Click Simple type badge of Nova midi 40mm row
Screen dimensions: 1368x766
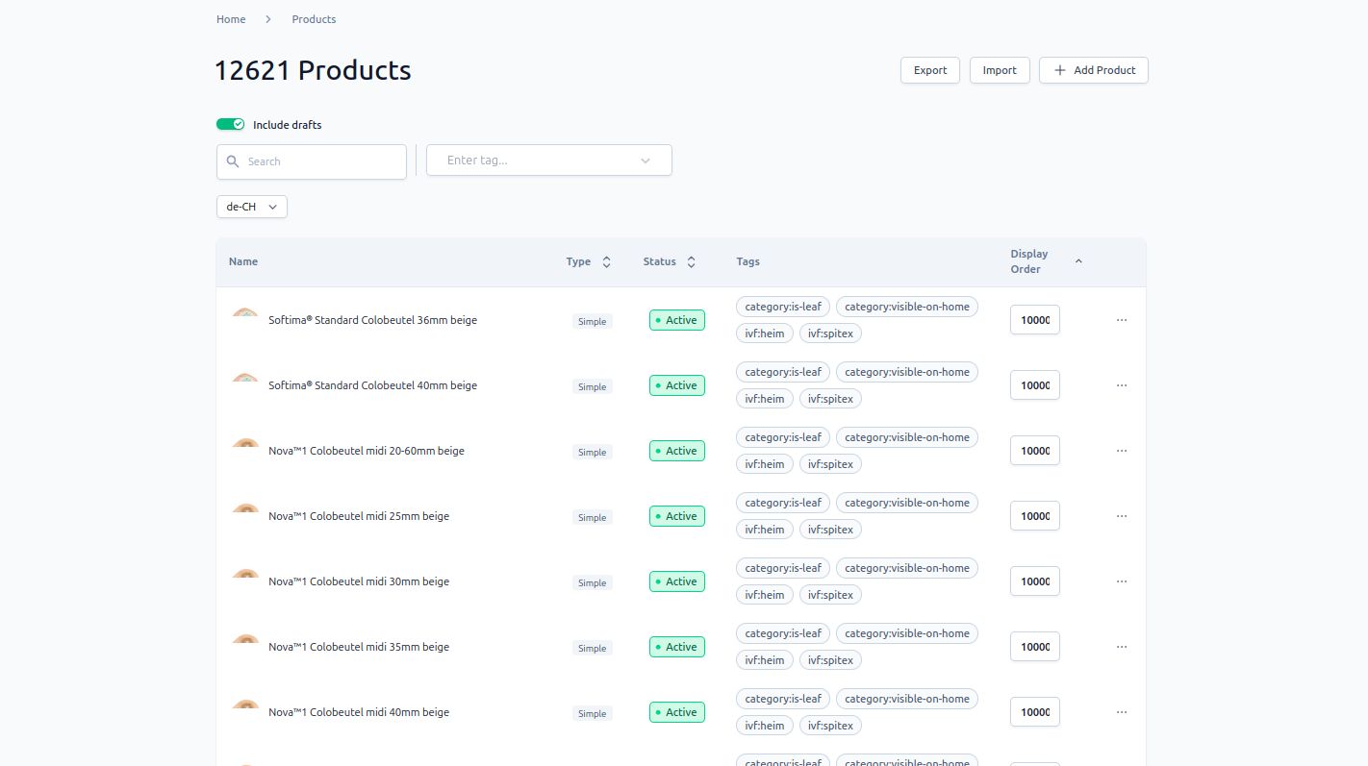click(593, 713)
